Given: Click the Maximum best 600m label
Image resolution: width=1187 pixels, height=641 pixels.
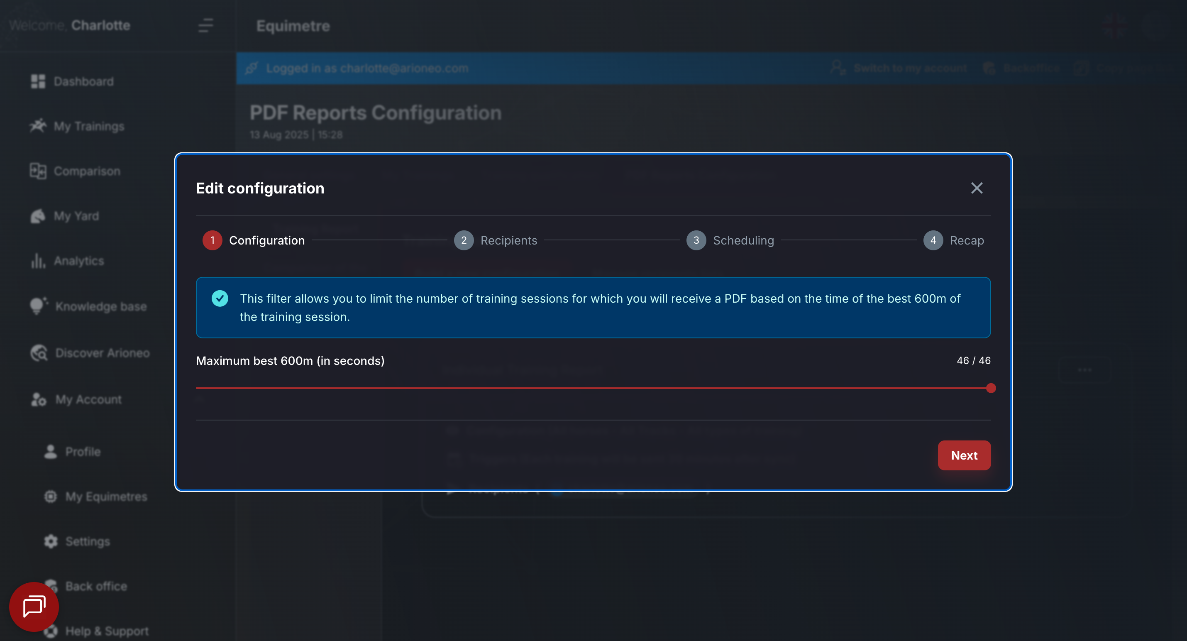Looking at the screenshot, I should (290, 361).
